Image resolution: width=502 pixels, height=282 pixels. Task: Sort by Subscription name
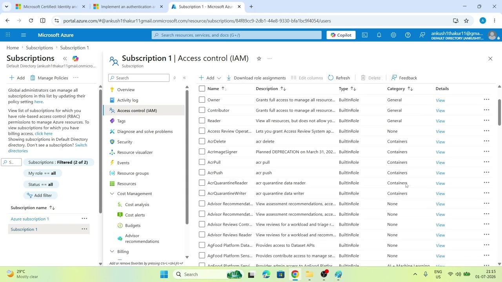point(33,208)
